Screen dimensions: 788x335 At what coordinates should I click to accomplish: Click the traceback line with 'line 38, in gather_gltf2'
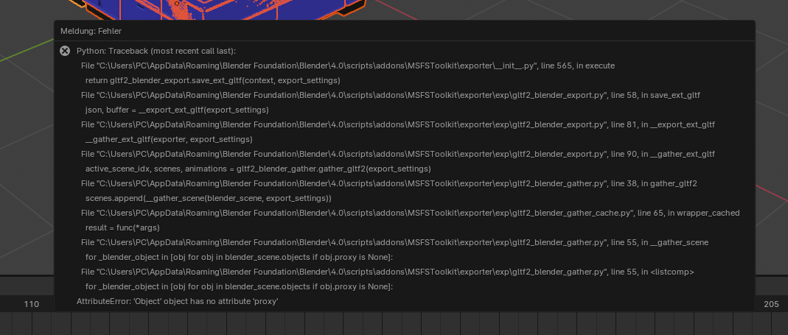[389, 183]
